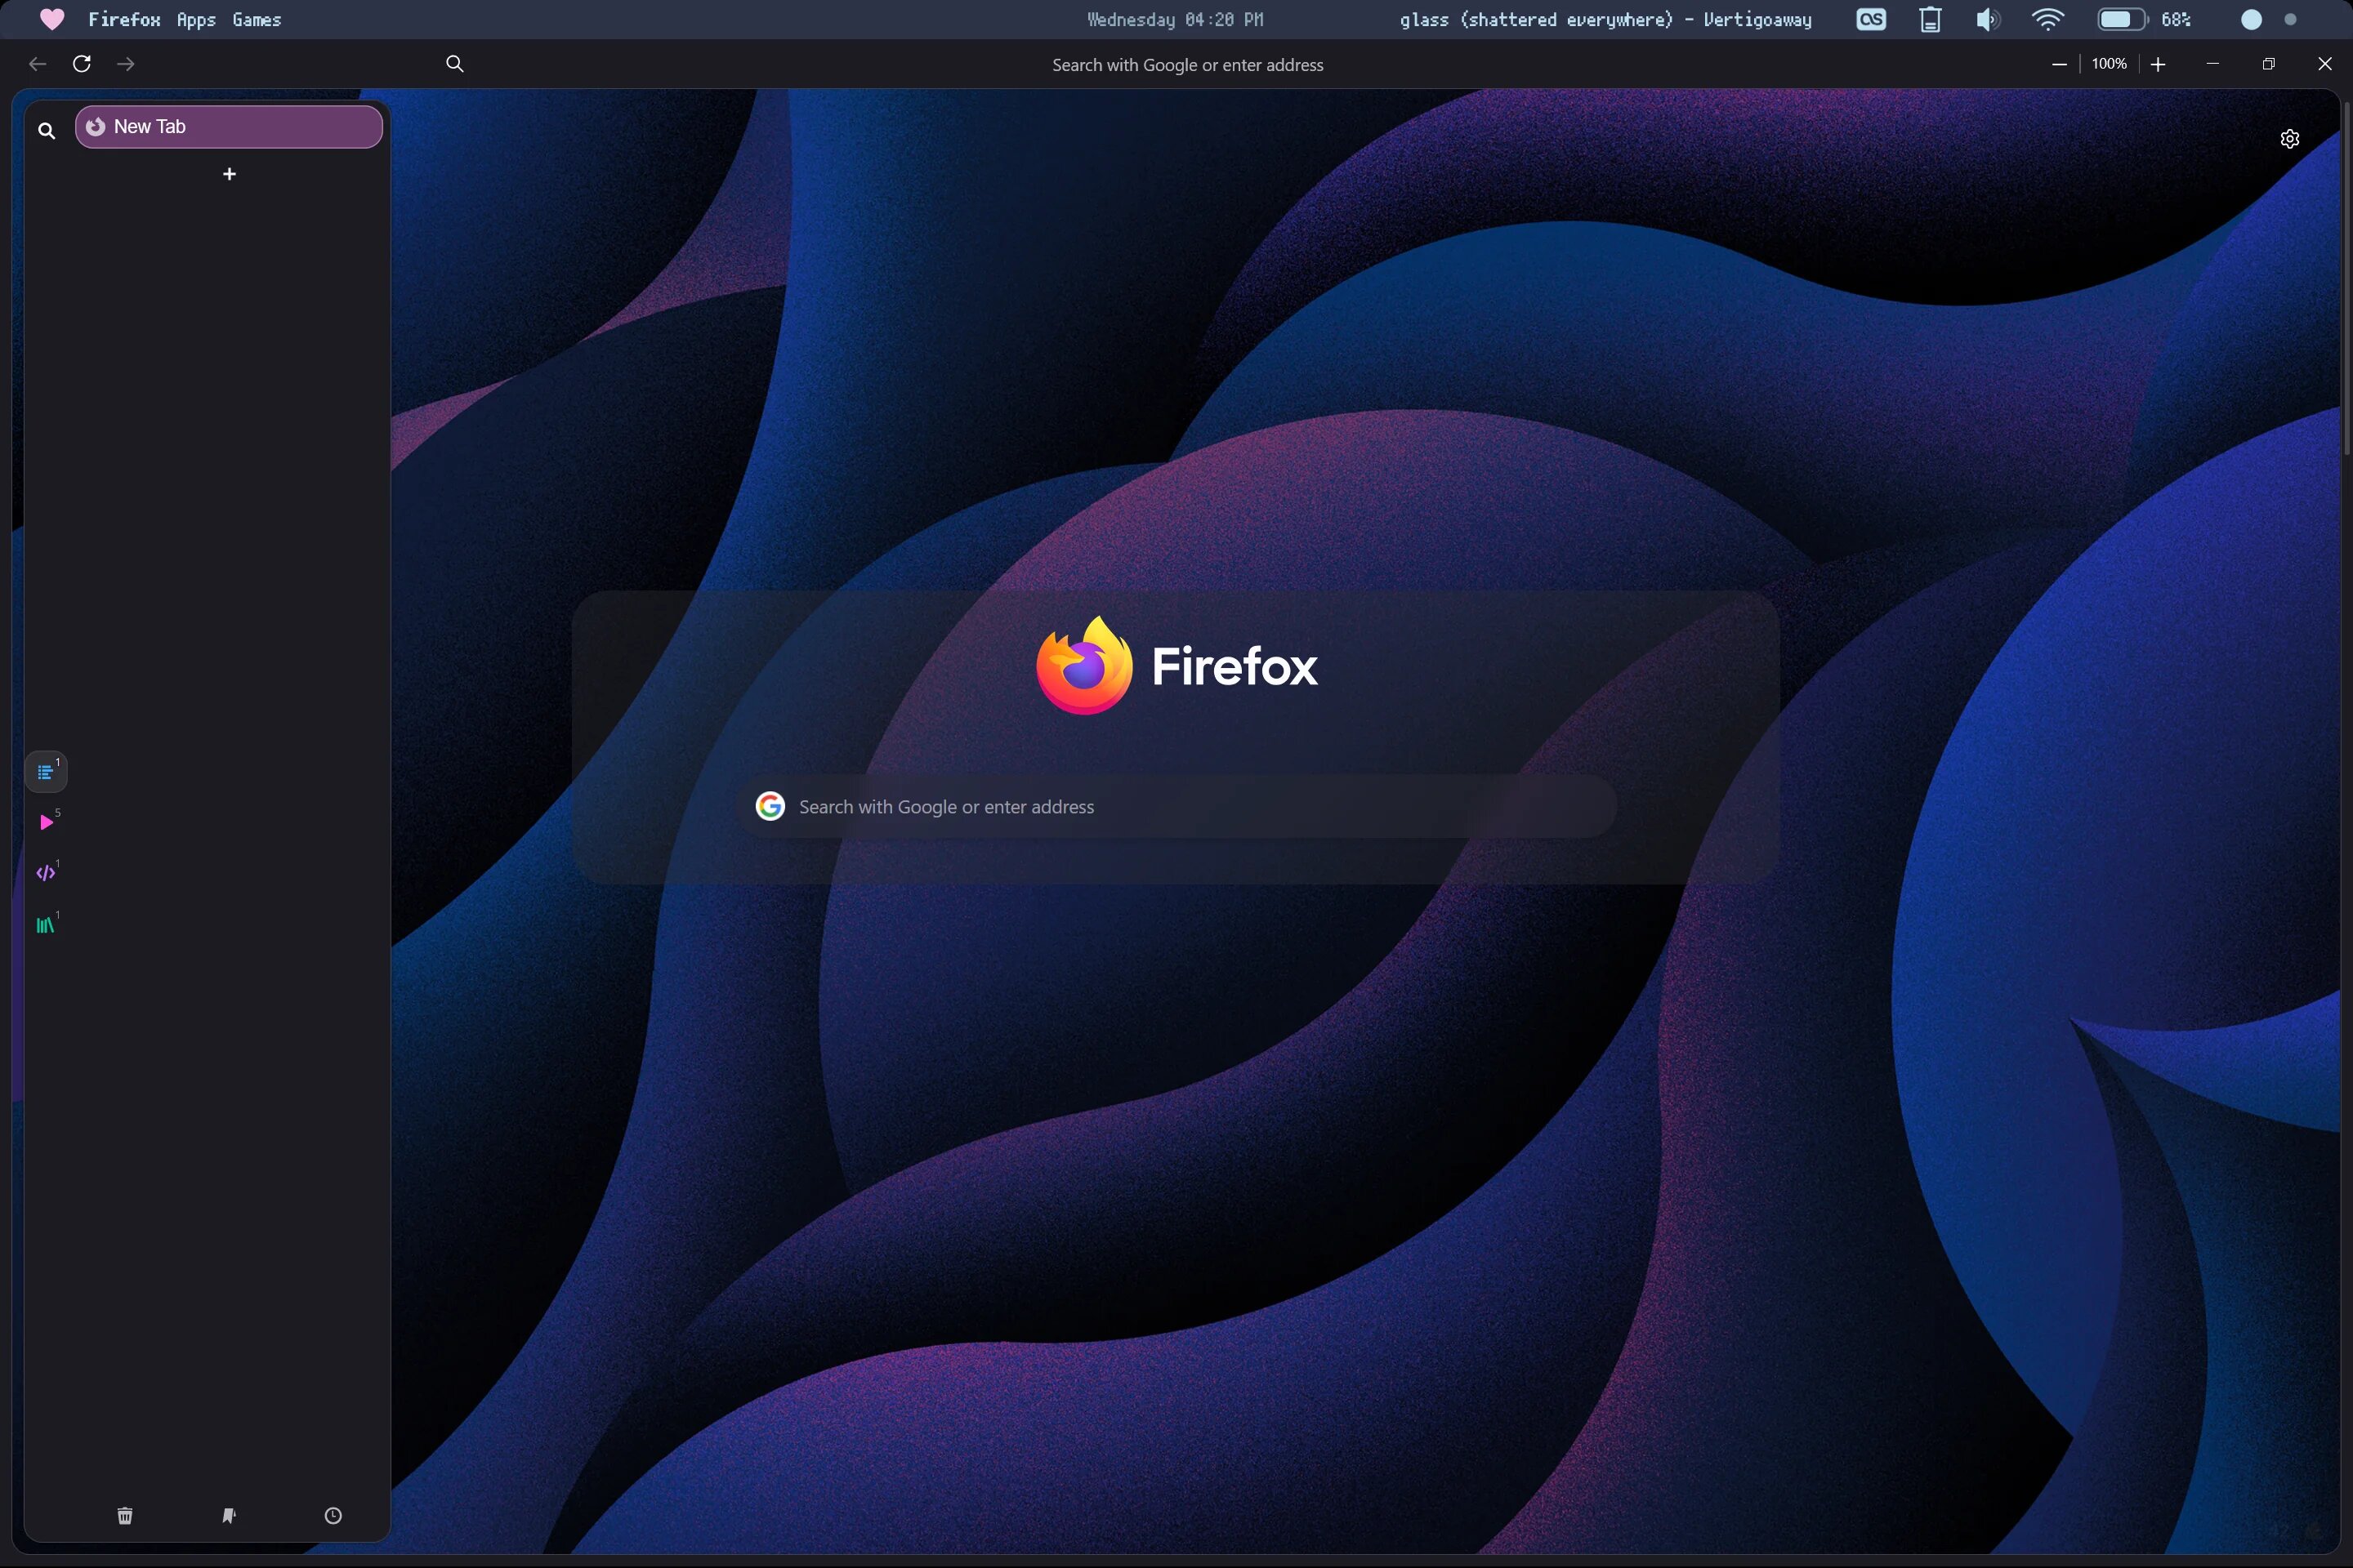Click the 68% battery percentage text
The width and height of the screenshot is (2353, 1568).
pyautogui.click(x=2176, y=20)
